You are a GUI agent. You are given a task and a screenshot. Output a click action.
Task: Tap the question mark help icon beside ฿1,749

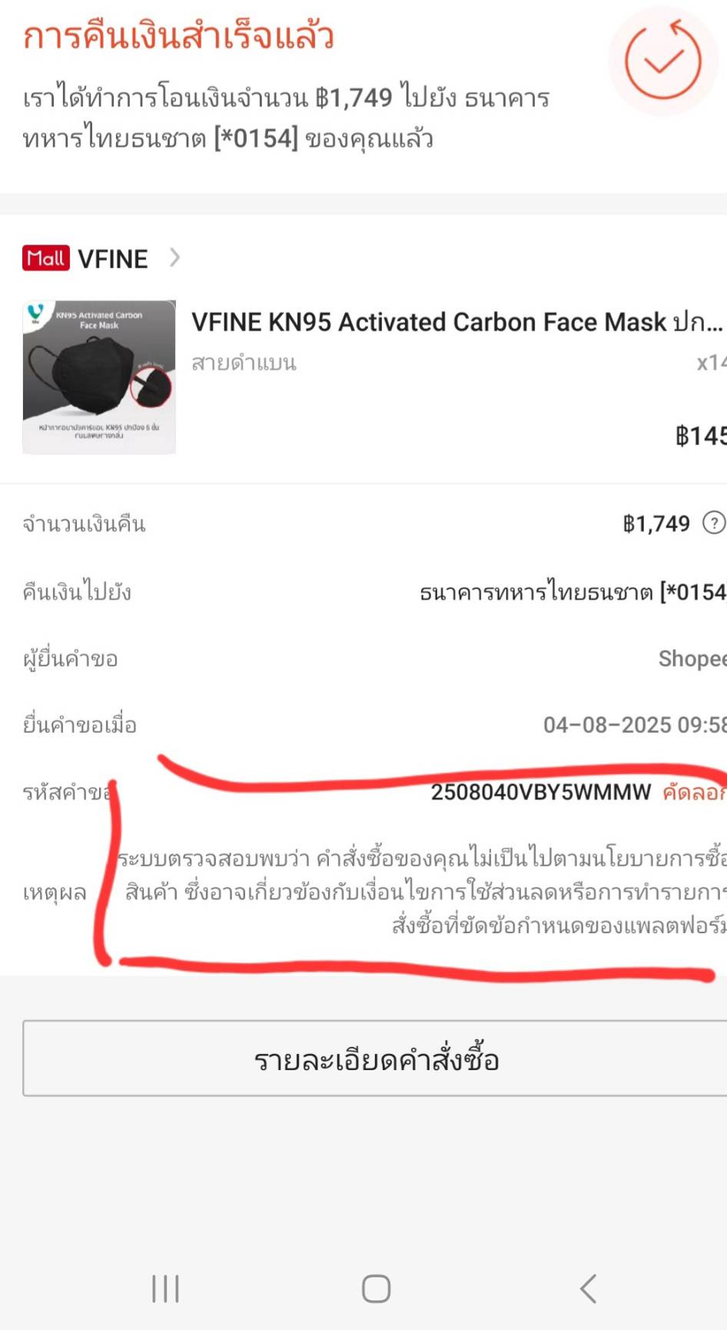pyautogui.click(x=714, y=524)
